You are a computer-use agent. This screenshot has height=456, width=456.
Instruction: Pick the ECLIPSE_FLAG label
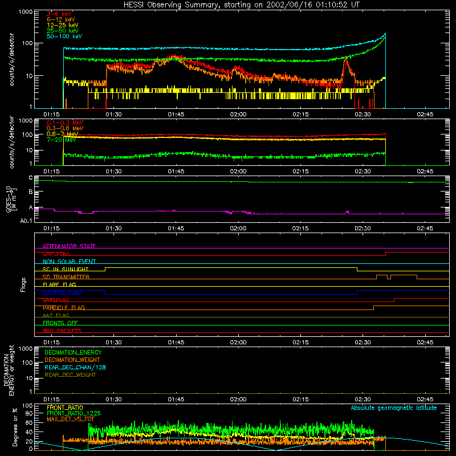pos(62,292)
